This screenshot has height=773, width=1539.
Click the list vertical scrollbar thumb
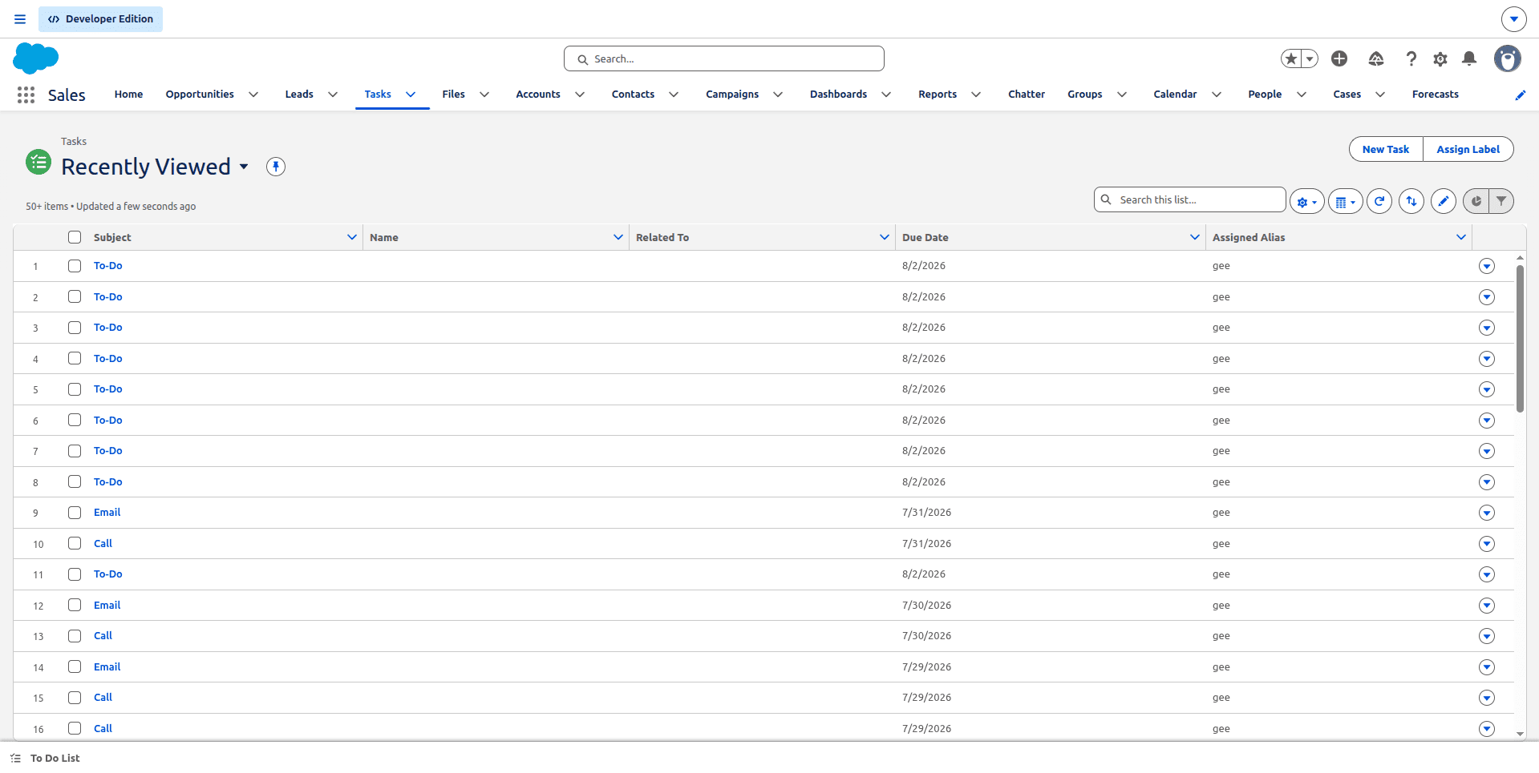pyautogui.click(x=1520, y=338)
